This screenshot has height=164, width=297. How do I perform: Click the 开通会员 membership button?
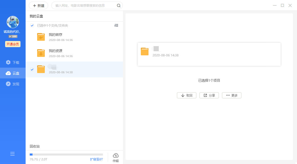pos(12,44)
